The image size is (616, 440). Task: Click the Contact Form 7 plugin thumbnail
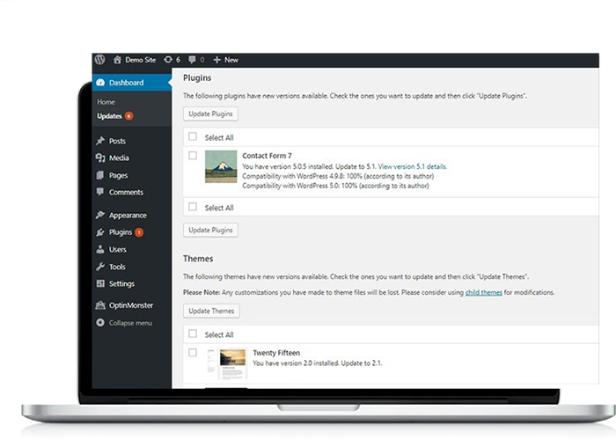221,166
